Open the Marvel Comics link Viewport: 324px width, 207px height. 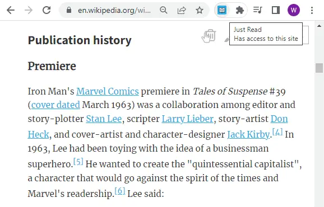click(x=108, y=91)
